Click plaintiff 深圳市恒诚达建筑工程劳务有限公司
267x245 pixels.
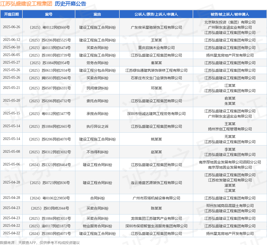pyautogui.click(x=156, y=114)
